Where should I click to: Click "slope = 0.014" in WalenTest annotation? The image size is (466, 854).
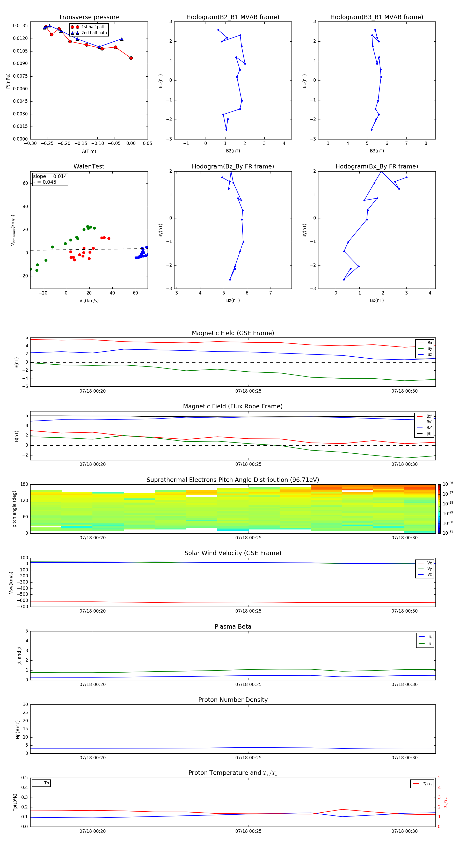[50, 176]
